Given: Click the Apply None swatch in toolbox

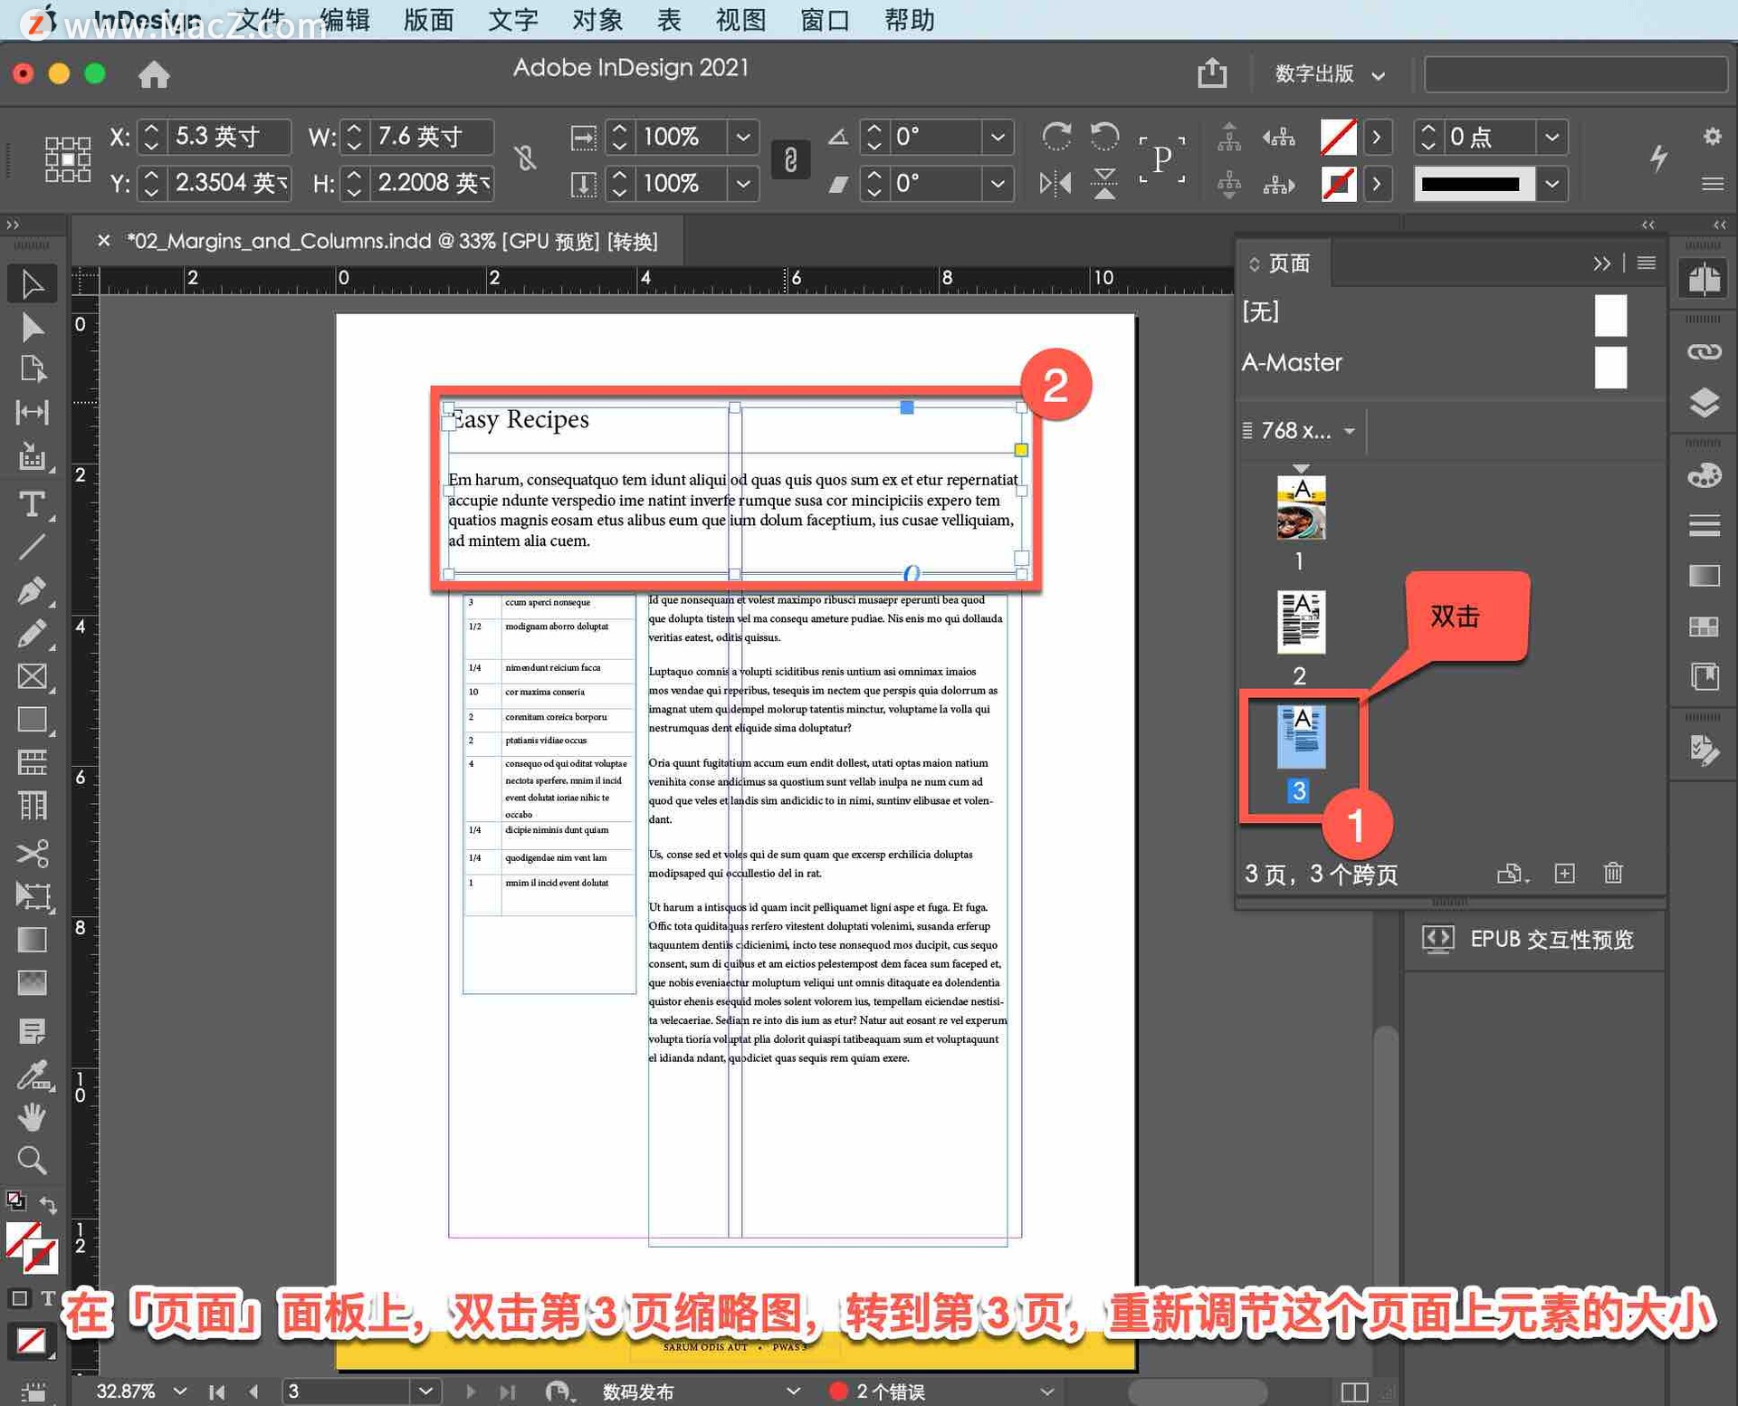Looking at the screenshot, I should [32, 1341].
